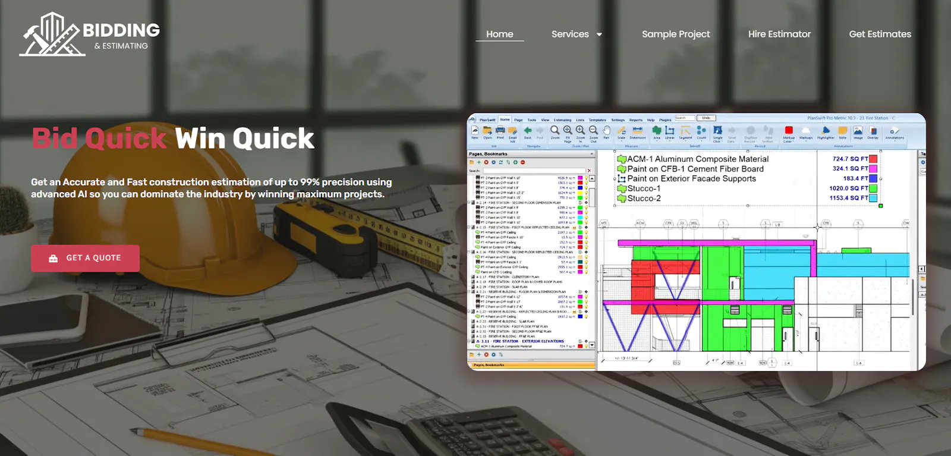The image size is (951, 456).
Task: Open the Hire Estimator nav item
Action: [x=779, y=34]
